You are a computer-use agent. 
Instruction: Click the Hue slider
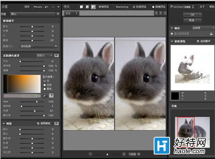click(x=32, y=102)
